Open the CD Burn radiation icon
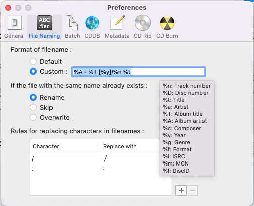254x206 pixels. [167, 23]
